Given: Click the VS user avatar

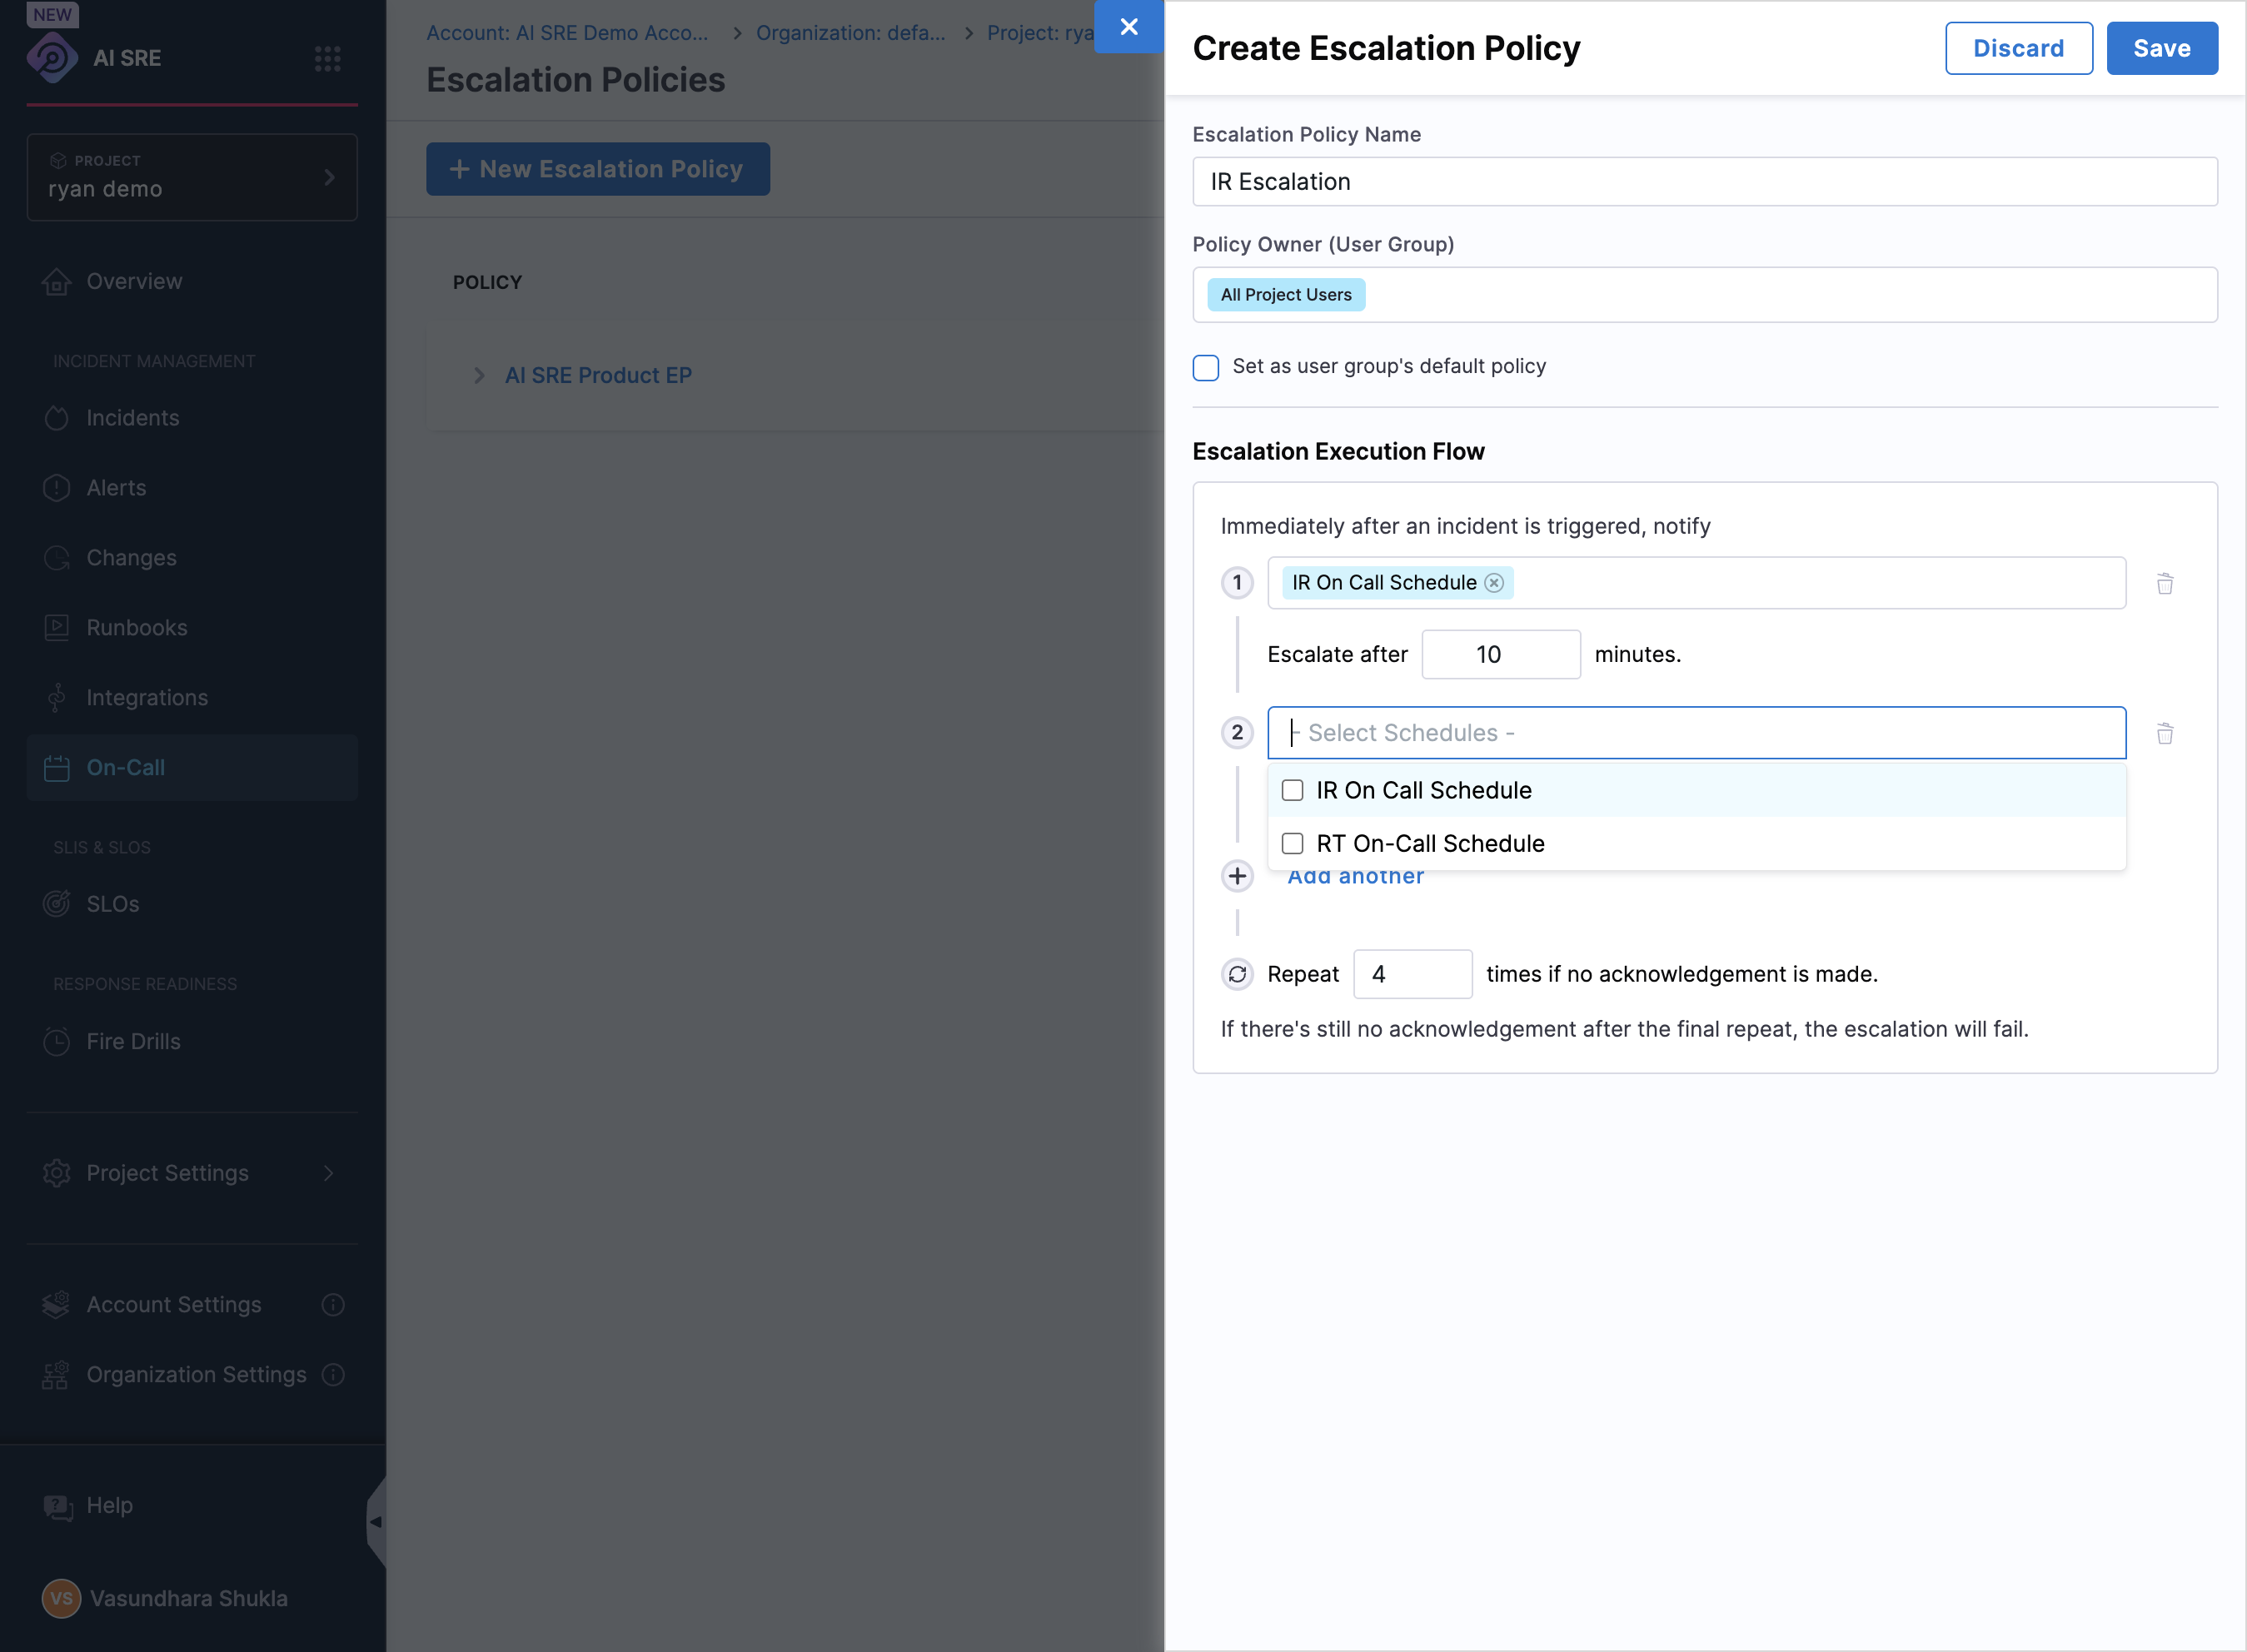Looking at the screenshot, I should [61, 1598].
